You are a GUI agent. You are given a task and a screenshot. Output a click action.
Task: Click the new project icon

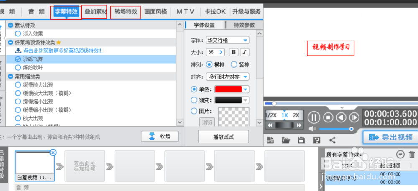(x=270, y=140)
